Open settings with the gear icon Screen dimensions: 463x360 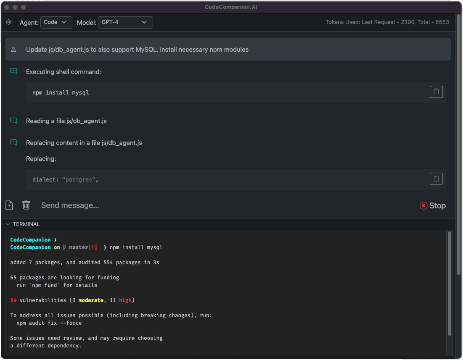9,22
